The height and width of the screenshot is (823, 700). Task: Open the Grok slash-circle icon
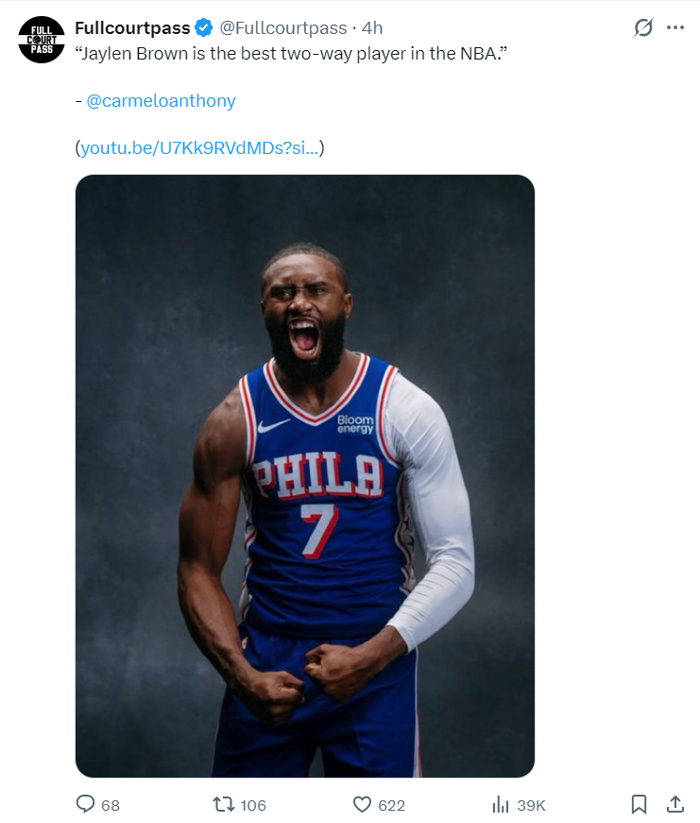click(642, 27)
